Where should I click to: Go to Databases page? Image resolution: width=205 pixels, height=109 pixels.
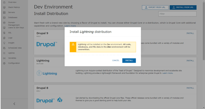tap(13, 17)
